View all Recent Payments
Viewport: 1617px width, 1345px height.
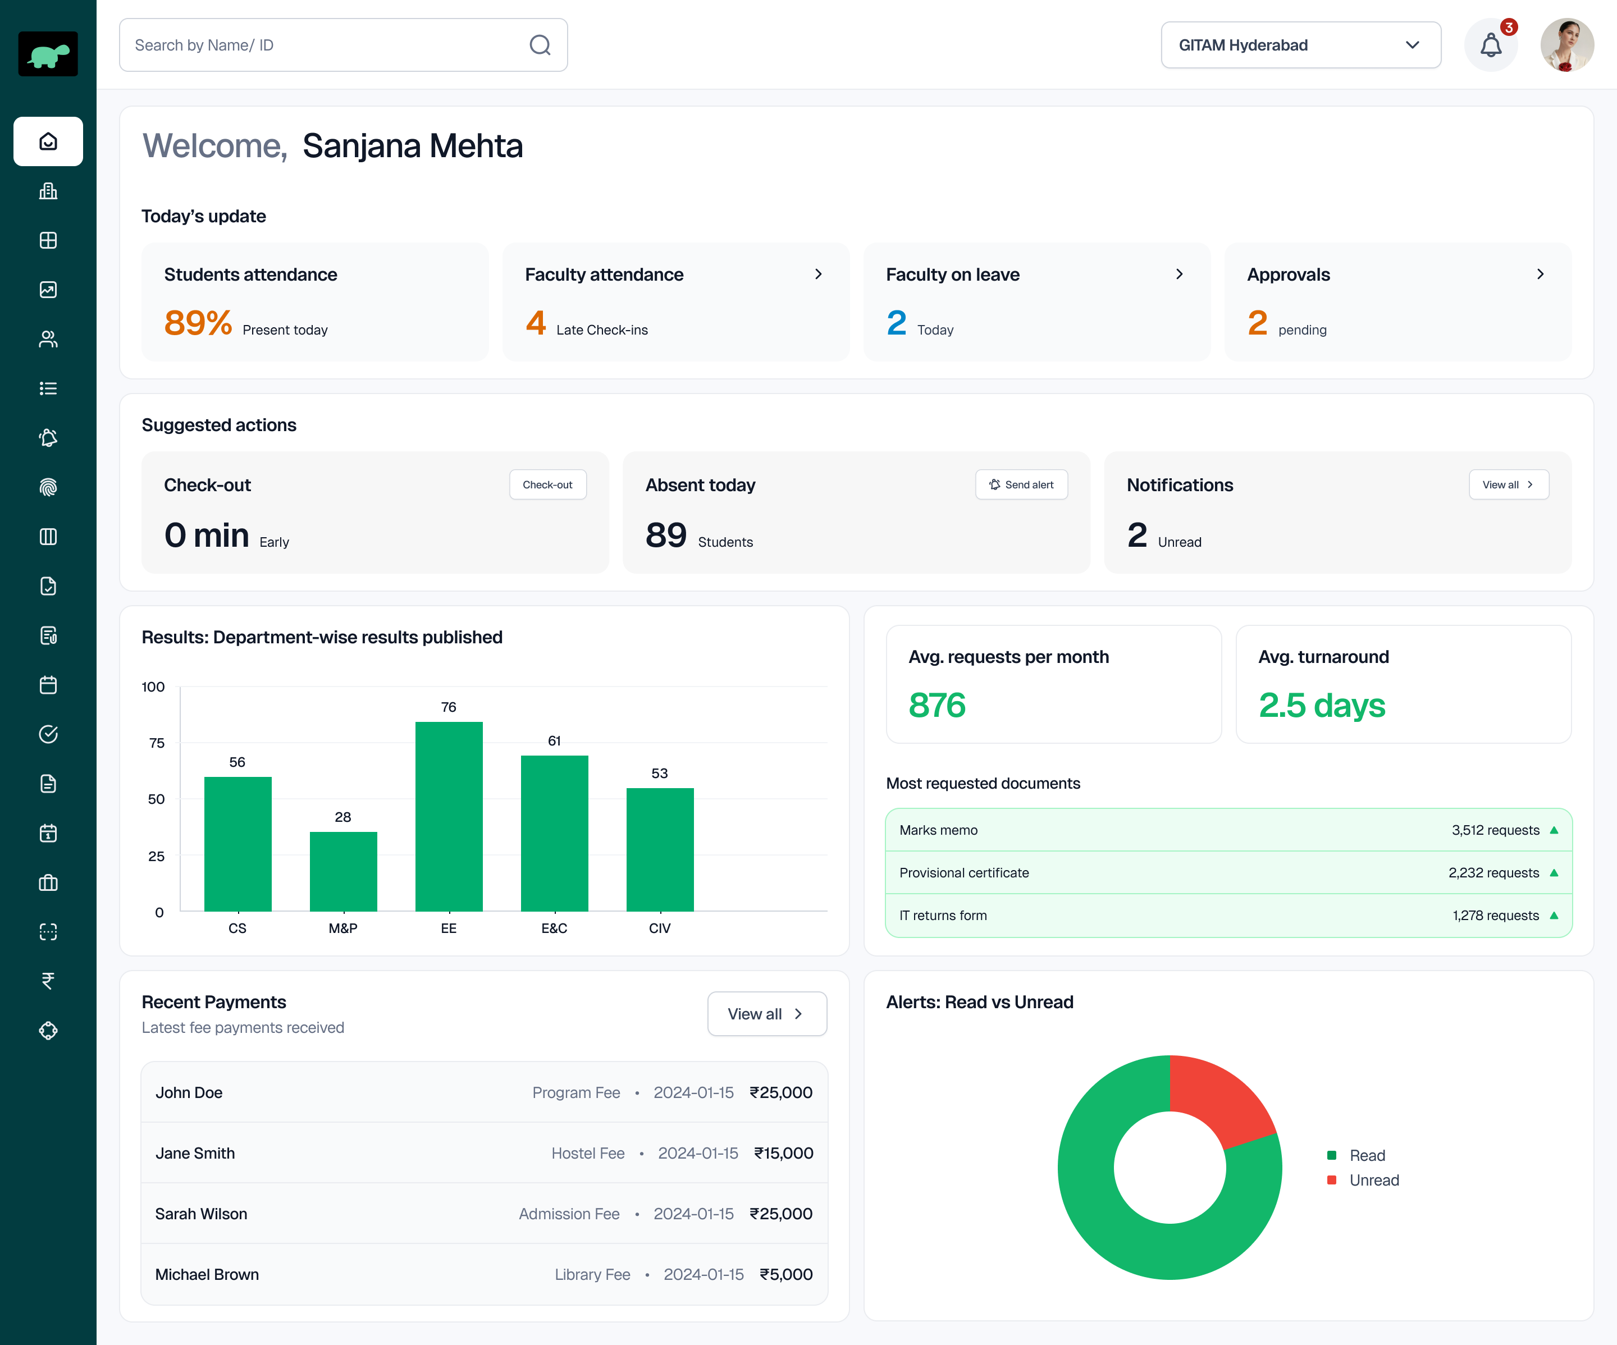766,1014
